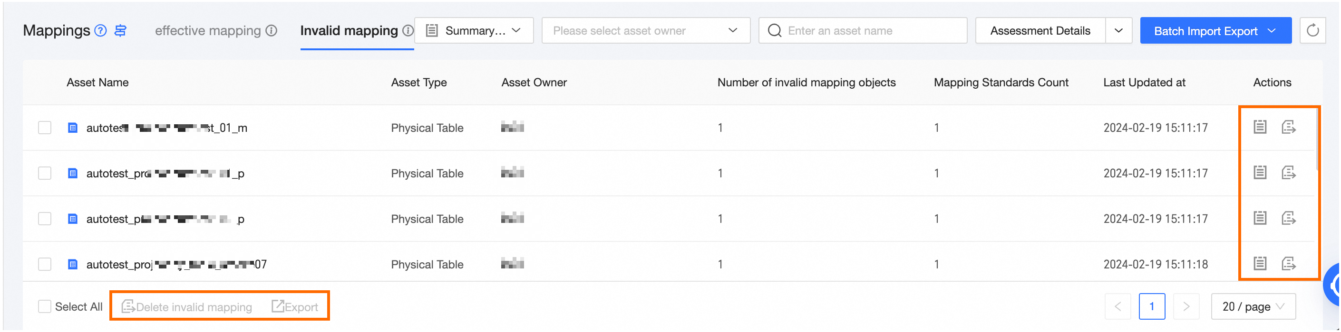Go to the next page
Screen dimensions: 1341x332
[x=1186, y=306]
